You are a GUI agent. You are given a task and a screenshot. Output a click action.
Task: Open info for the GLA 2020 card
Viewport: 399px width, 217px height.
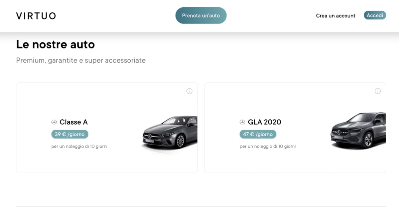(377, 91)
